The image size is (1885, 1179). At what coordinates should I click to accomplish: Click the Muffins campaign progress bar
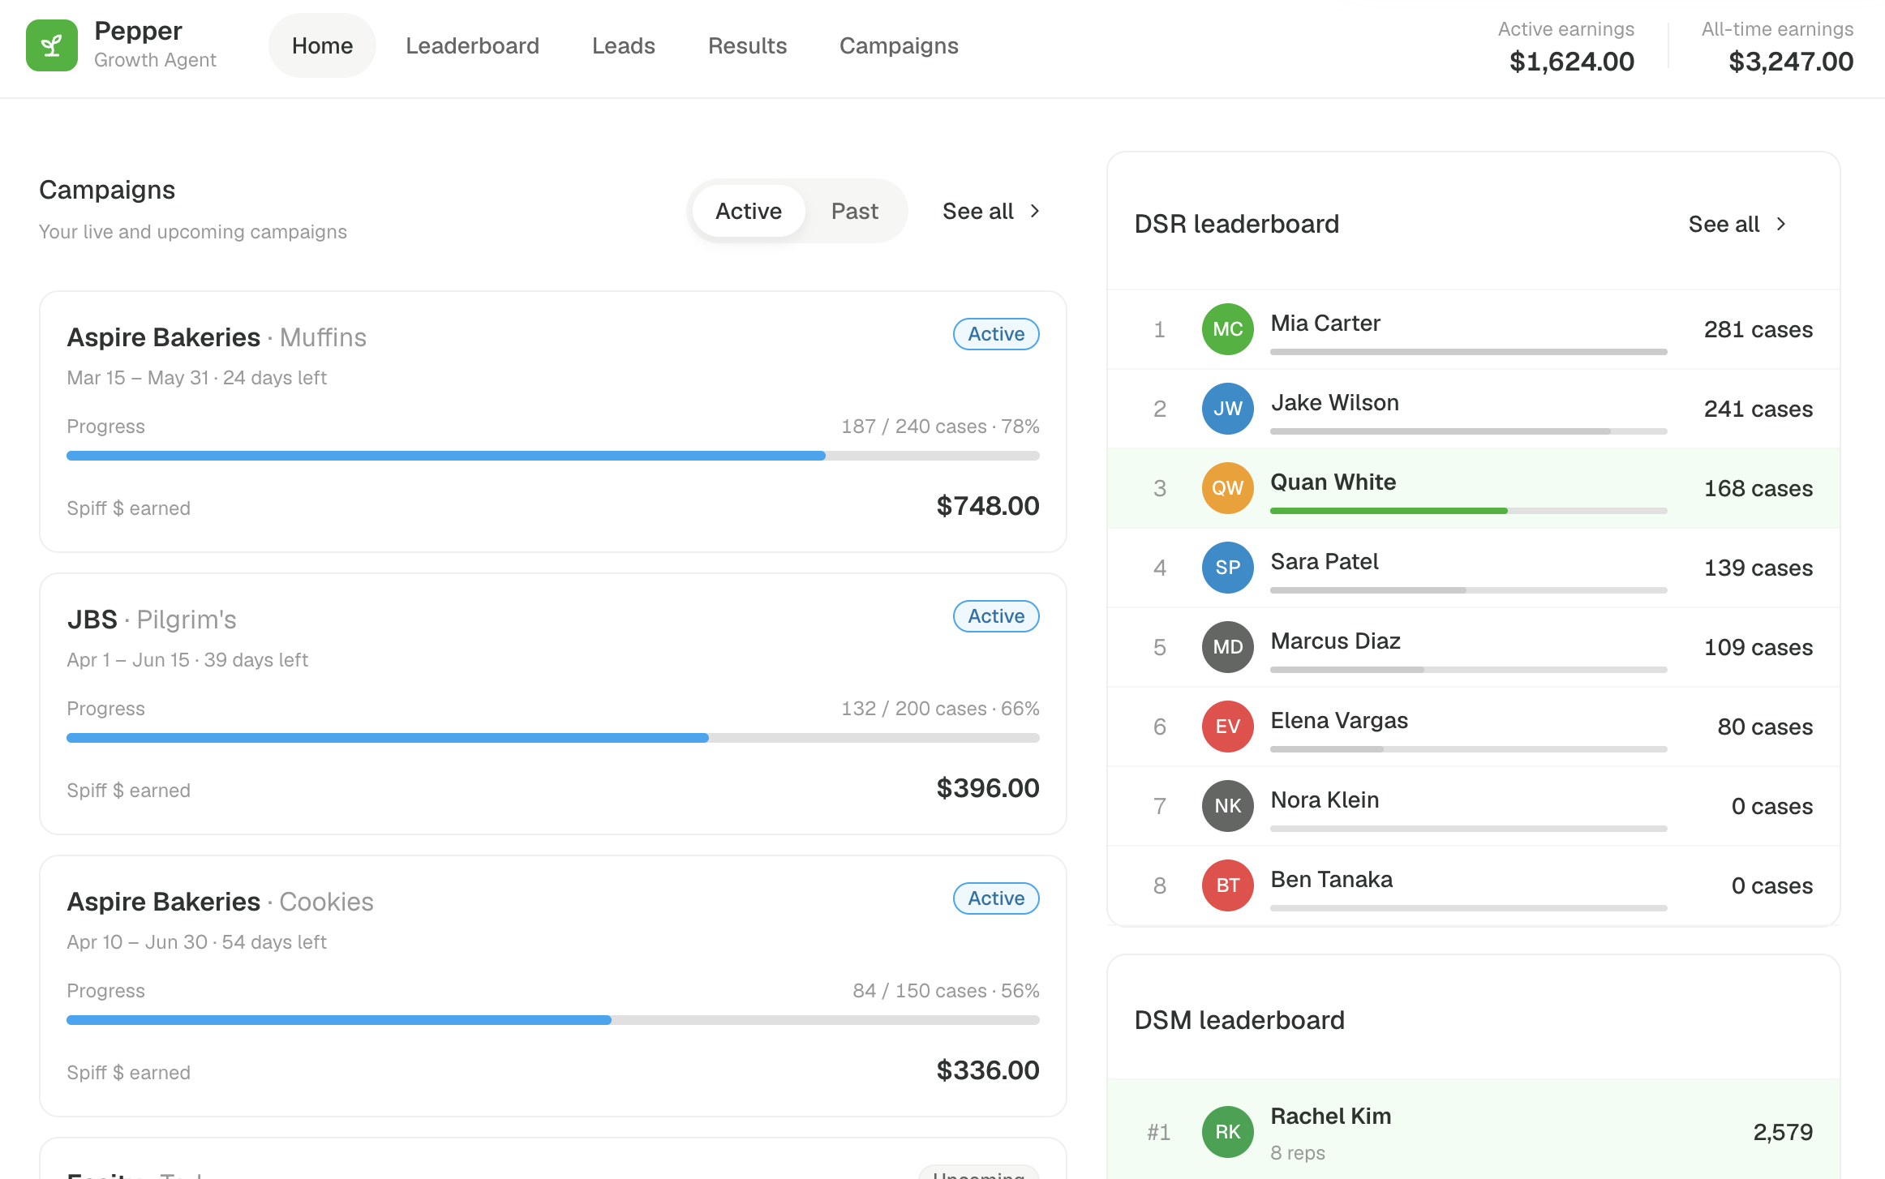pyautogui.click(x=553, y=456)
